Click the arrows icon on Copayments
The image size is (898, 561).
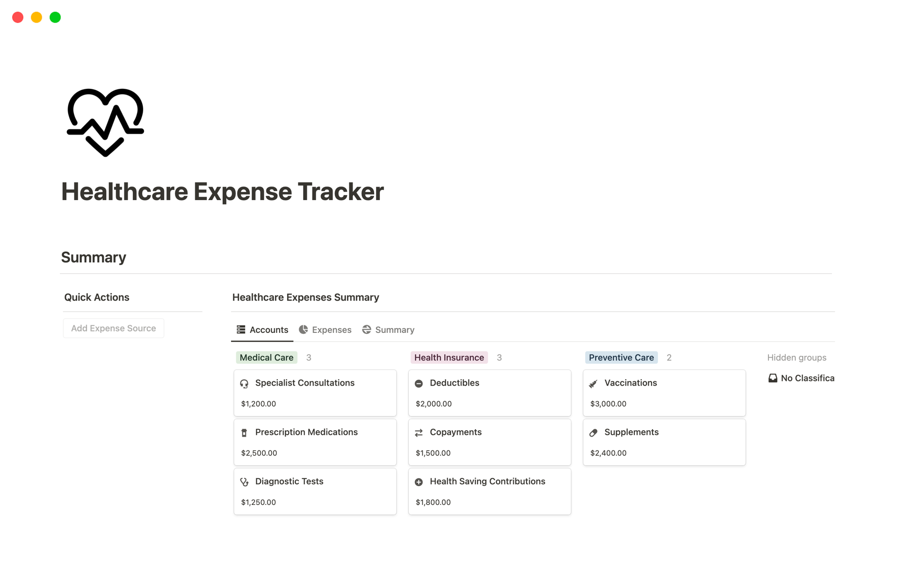point(419,432)
